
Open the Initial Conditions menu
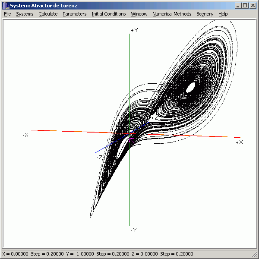pyautogui.click(x=108, y=14)
